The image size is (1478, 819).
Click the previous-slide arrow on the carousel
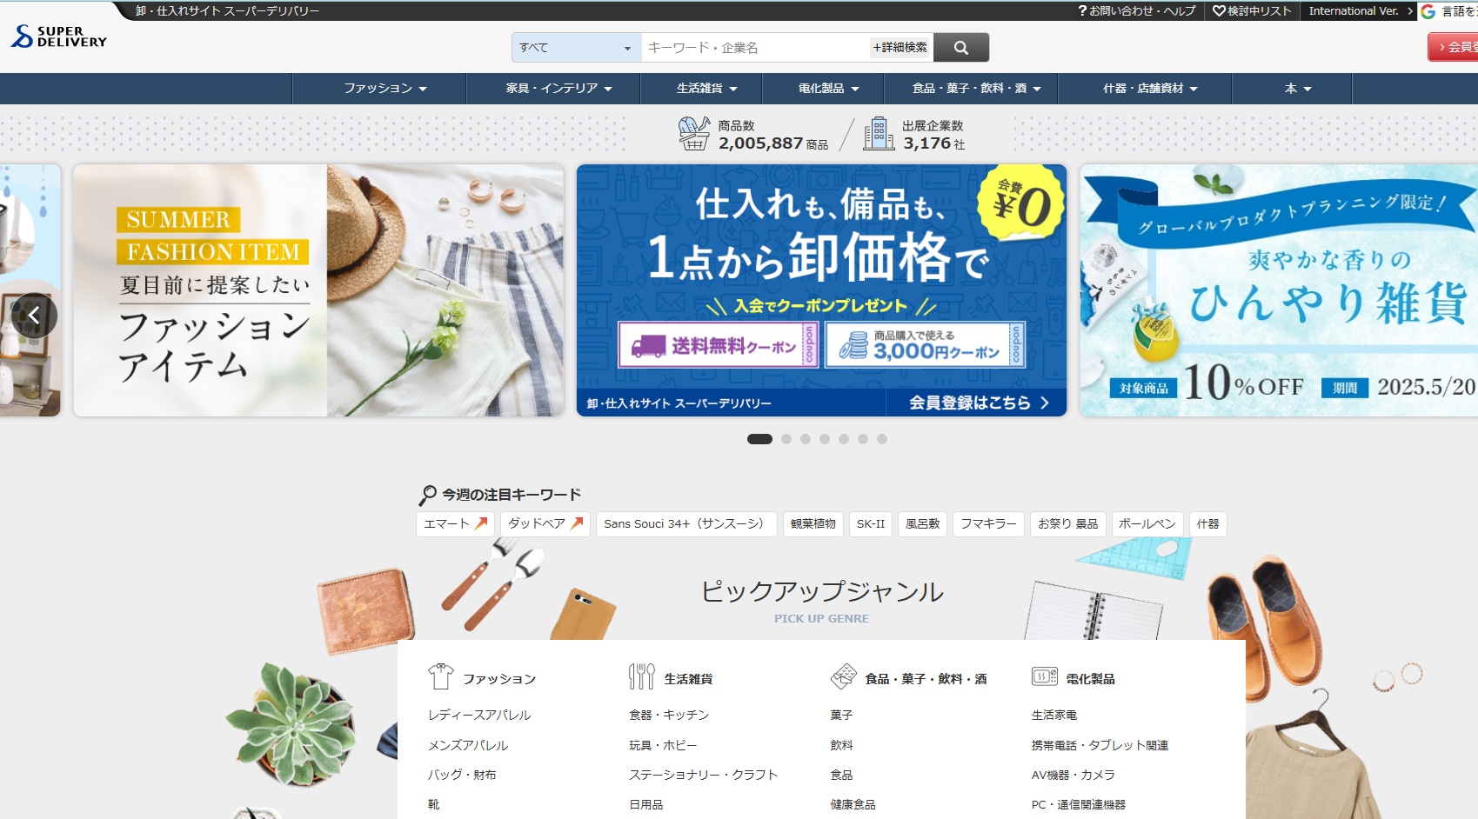36,315
